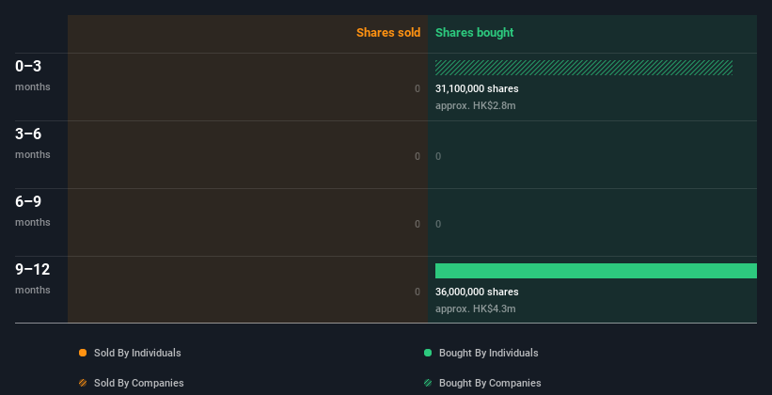
Task: Click the shares sold zero in 9–12 months row
Action: coord(418,292)
